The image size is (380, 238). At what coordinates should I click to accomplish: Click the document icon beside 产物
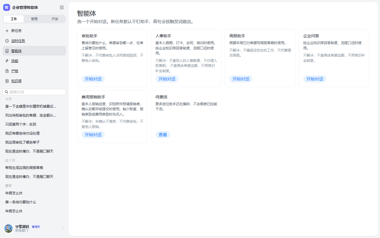(7, 71)
